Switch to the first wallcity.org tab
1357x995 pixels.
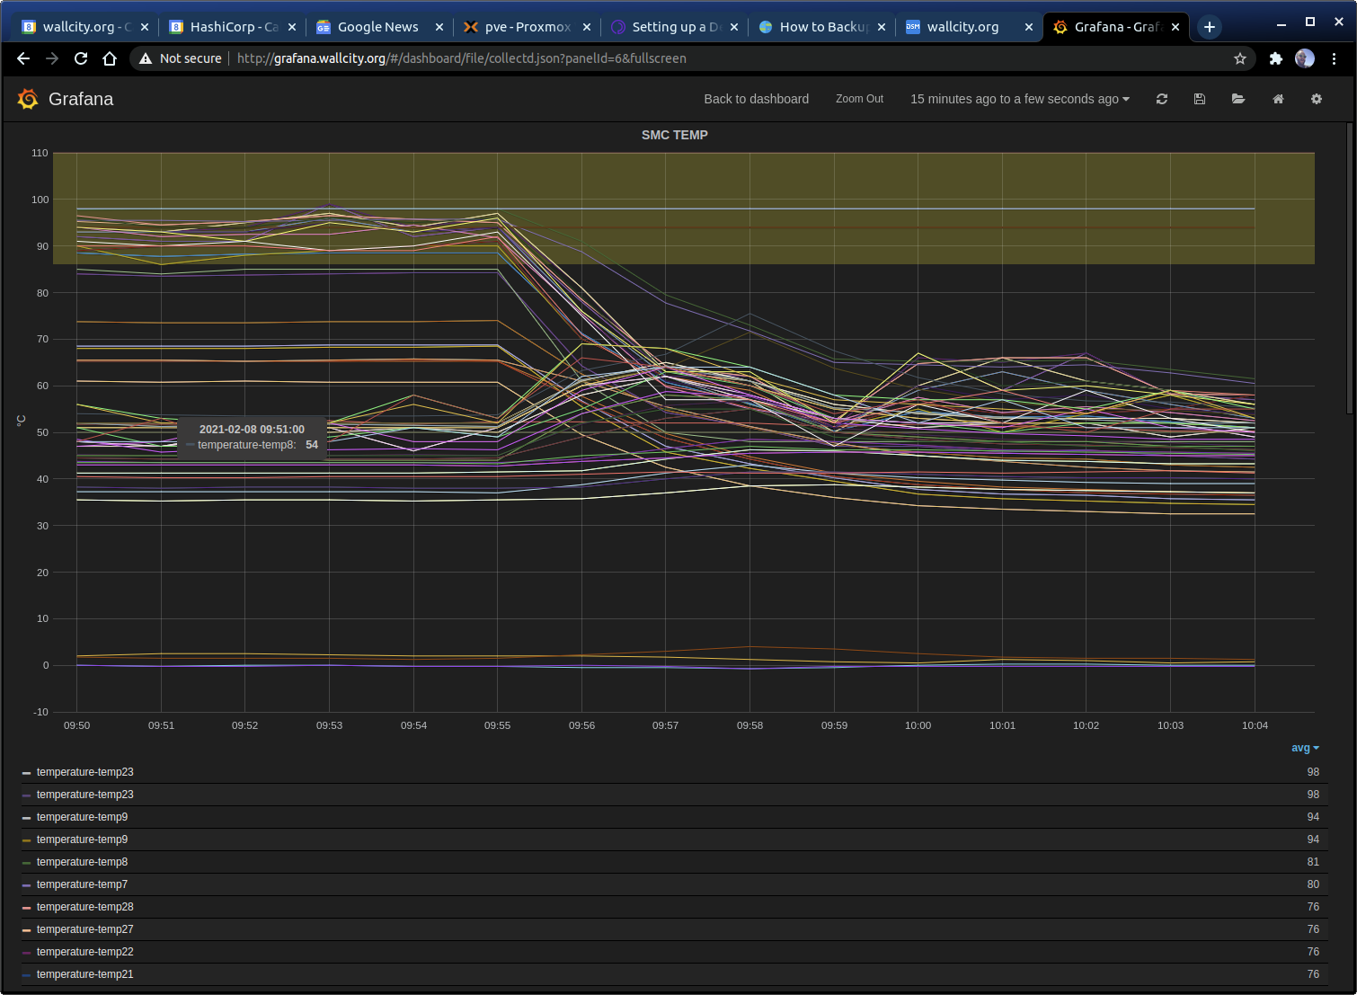click(84, 27)
